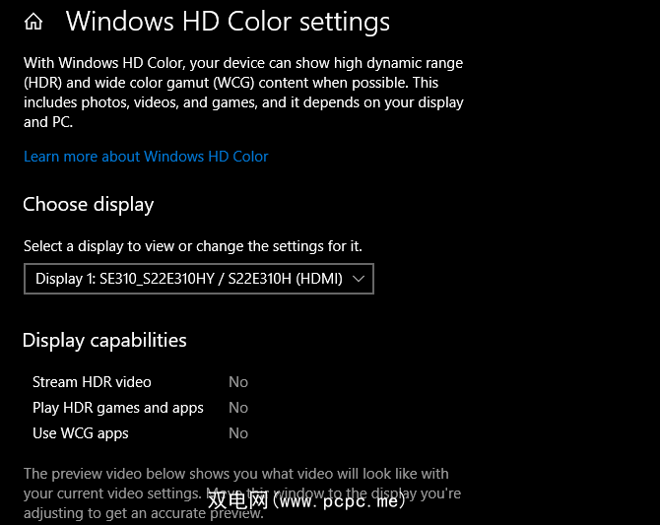The height and width of the screenshot is (525, 660).
Task: Click the No value beside Use WCG apps
Action: [238, 433]
